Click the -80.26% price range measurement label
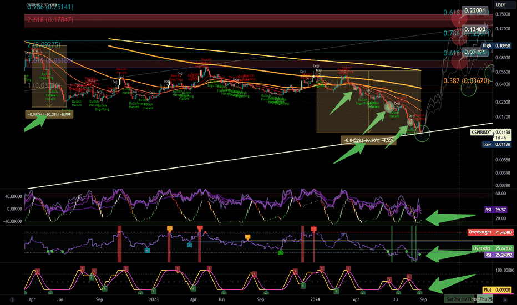Screen dimensions: 517x305 [369, 140]
